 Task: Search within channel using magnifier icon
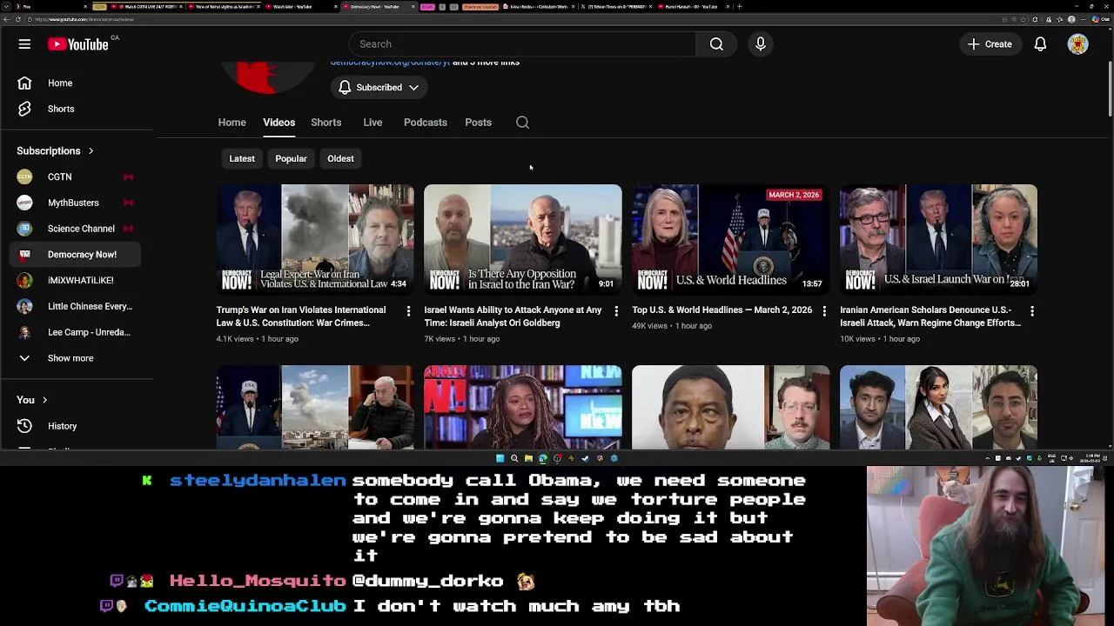coord(522,123)
